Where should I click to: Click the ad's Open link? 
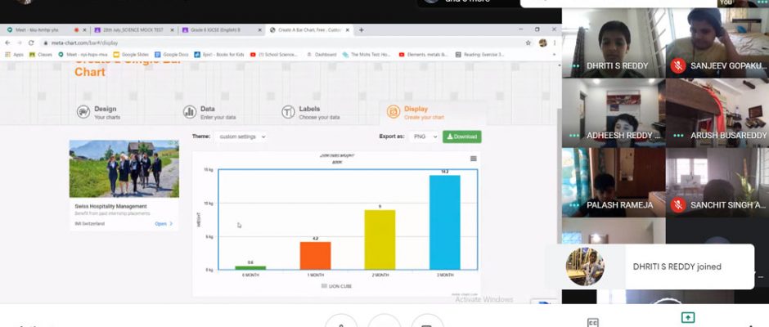coord(164,223)
